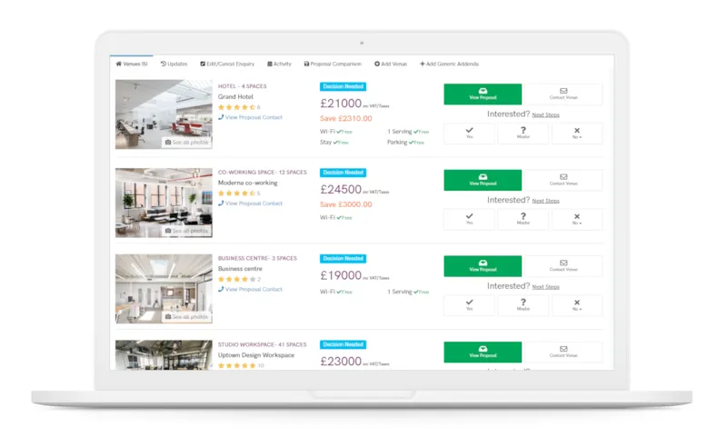See all photos of Grand Hotel

click(x=187, y=143)
